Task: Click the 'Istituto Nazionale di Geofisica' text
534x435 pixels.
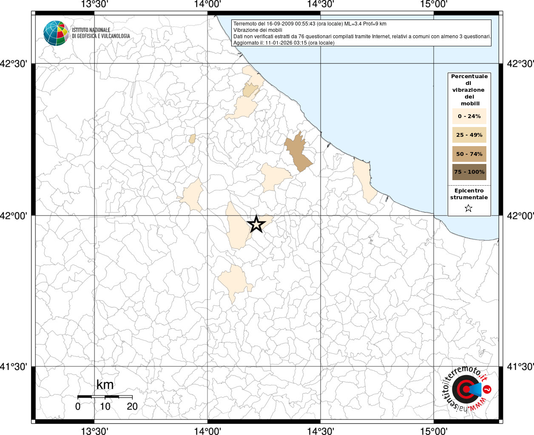Action: click(x=101, y=33)
